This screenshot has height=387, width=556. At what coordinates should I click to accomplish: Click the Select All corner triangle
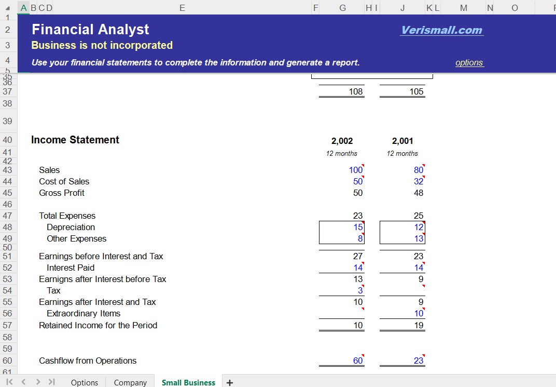[x=7, y=8]
